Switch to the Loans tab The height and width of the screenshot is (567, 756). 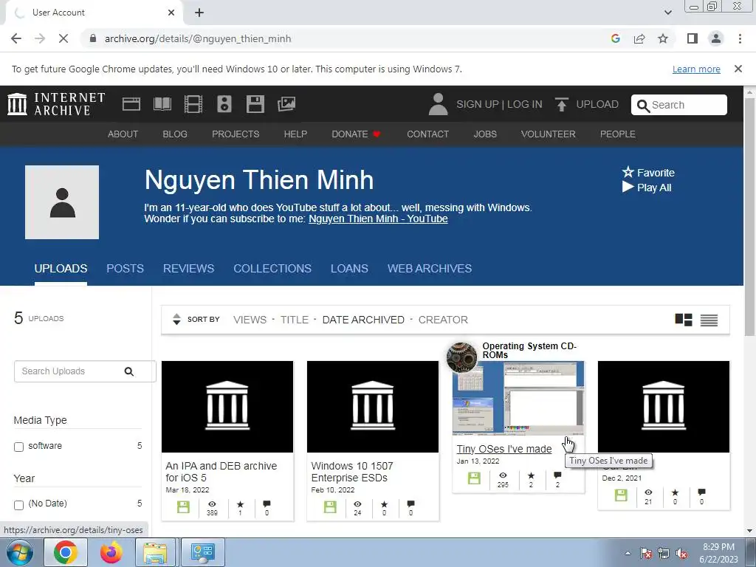(x=349, y=269)
